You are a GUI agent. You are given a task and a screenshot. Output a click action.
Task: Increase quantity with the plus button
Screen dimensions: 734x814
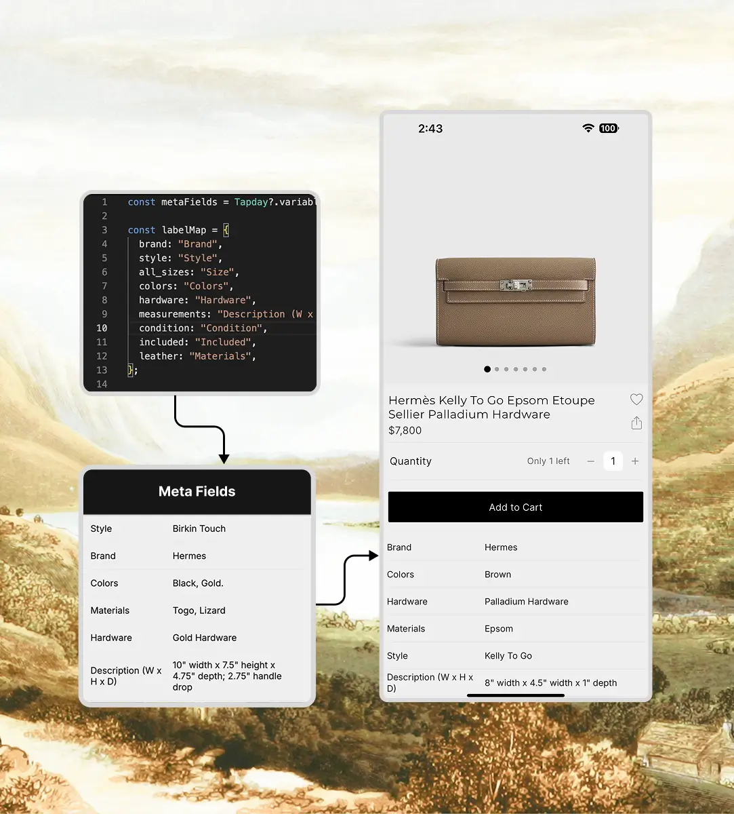click(635, 461)
